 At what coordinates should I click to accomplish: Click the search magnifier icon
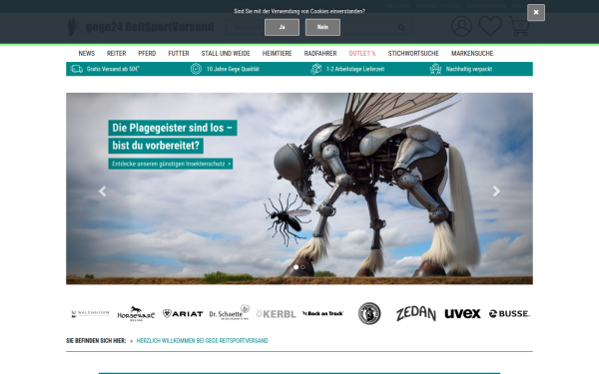(x=401, y=28)
